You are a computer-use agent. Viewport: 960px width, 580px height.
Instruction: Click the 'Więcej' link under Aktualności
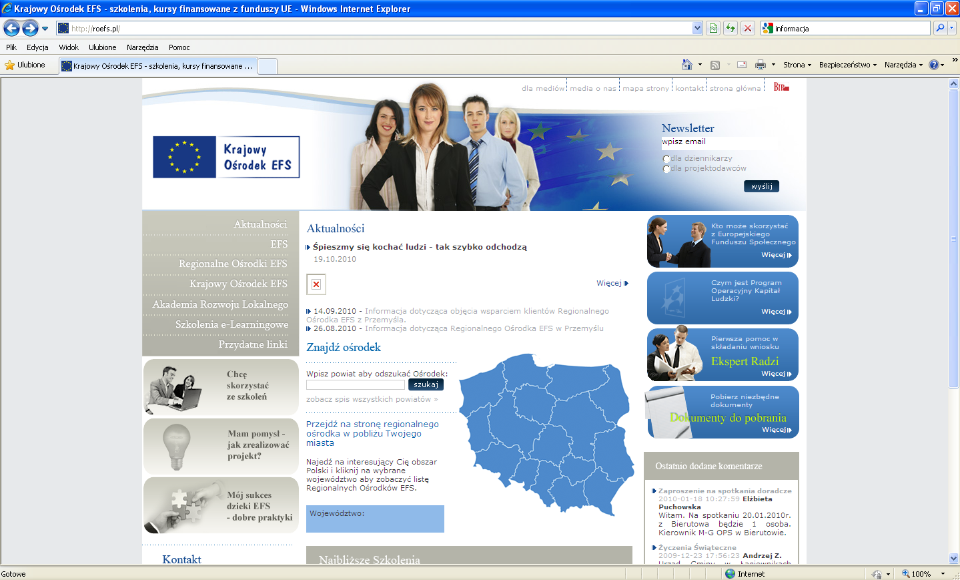point(612,283)
